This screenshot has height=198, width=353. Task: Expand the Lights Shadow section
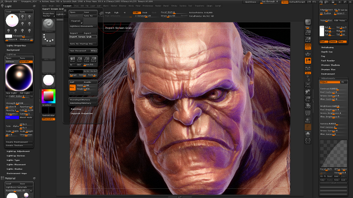coord(14,169)
